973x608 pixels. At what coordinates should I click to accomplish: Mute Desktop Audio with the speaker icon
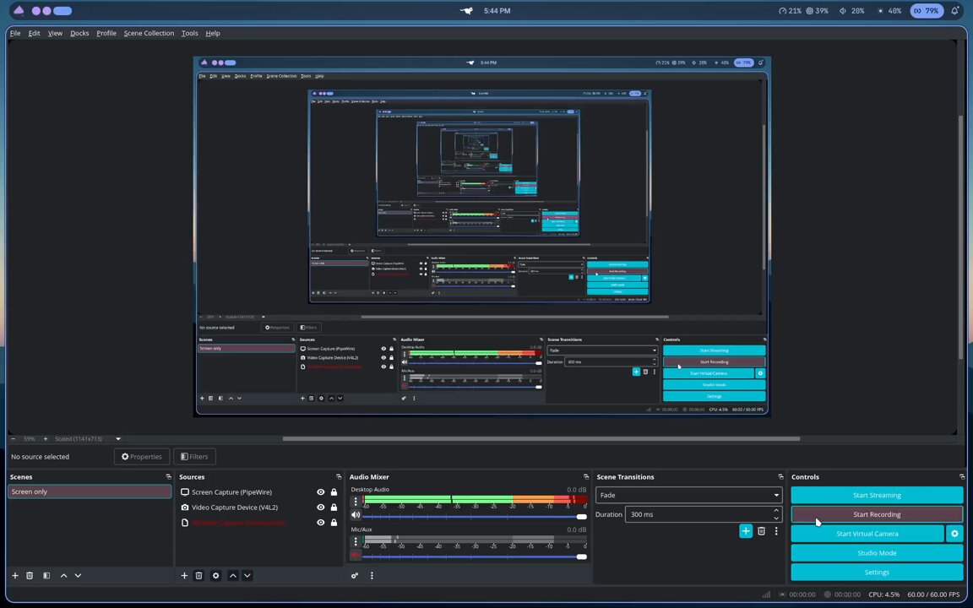356,515
